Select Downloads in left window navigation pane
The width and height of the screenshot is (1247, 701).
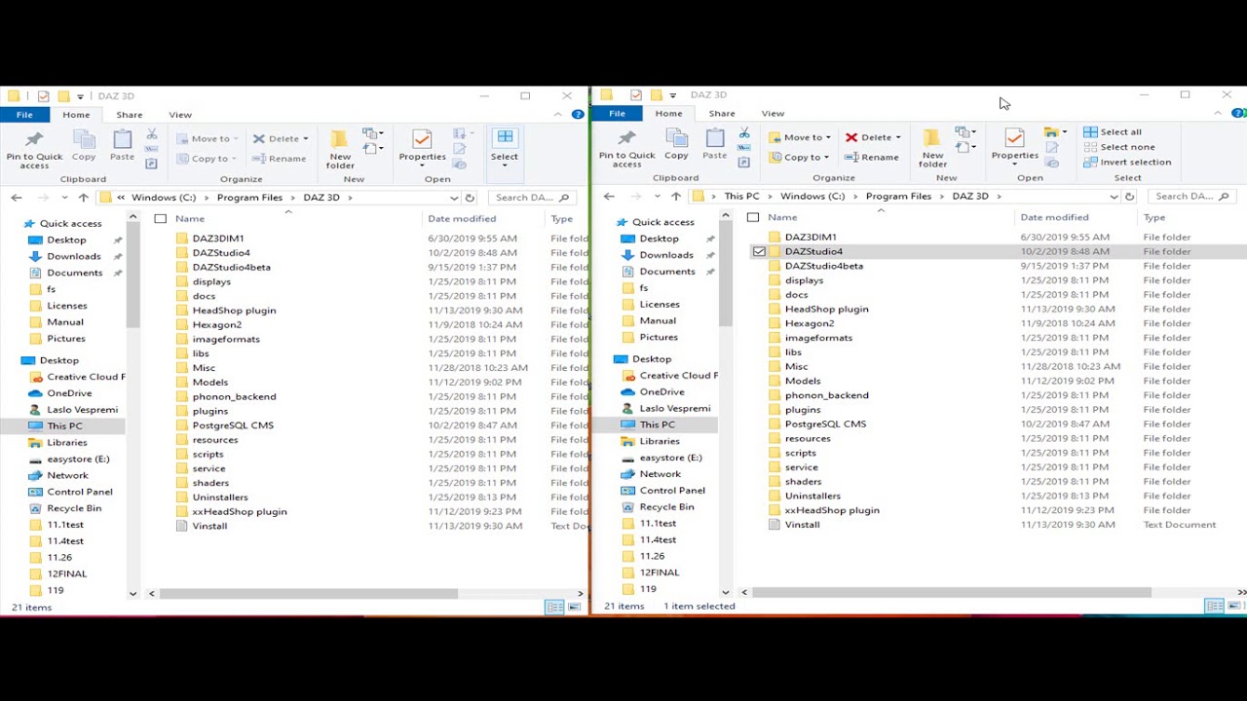tap(73, 256)
